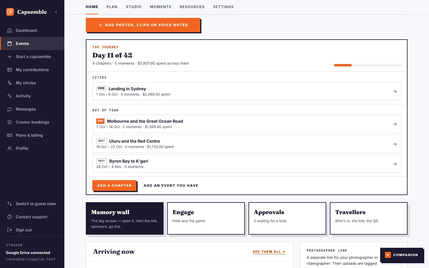The image size is (429, 268).
Task: Open Melbourne and the Great Ocean Road arrow
Action: pyautogui.click(x=395, y=124)
